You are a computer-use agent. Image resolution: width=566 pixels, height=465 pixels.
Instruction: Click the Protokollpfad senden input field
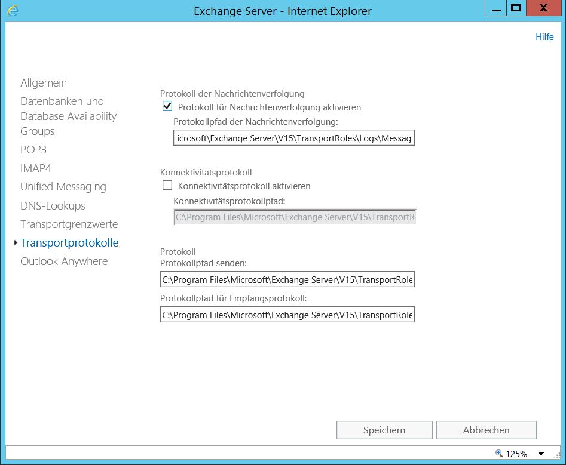287,279
